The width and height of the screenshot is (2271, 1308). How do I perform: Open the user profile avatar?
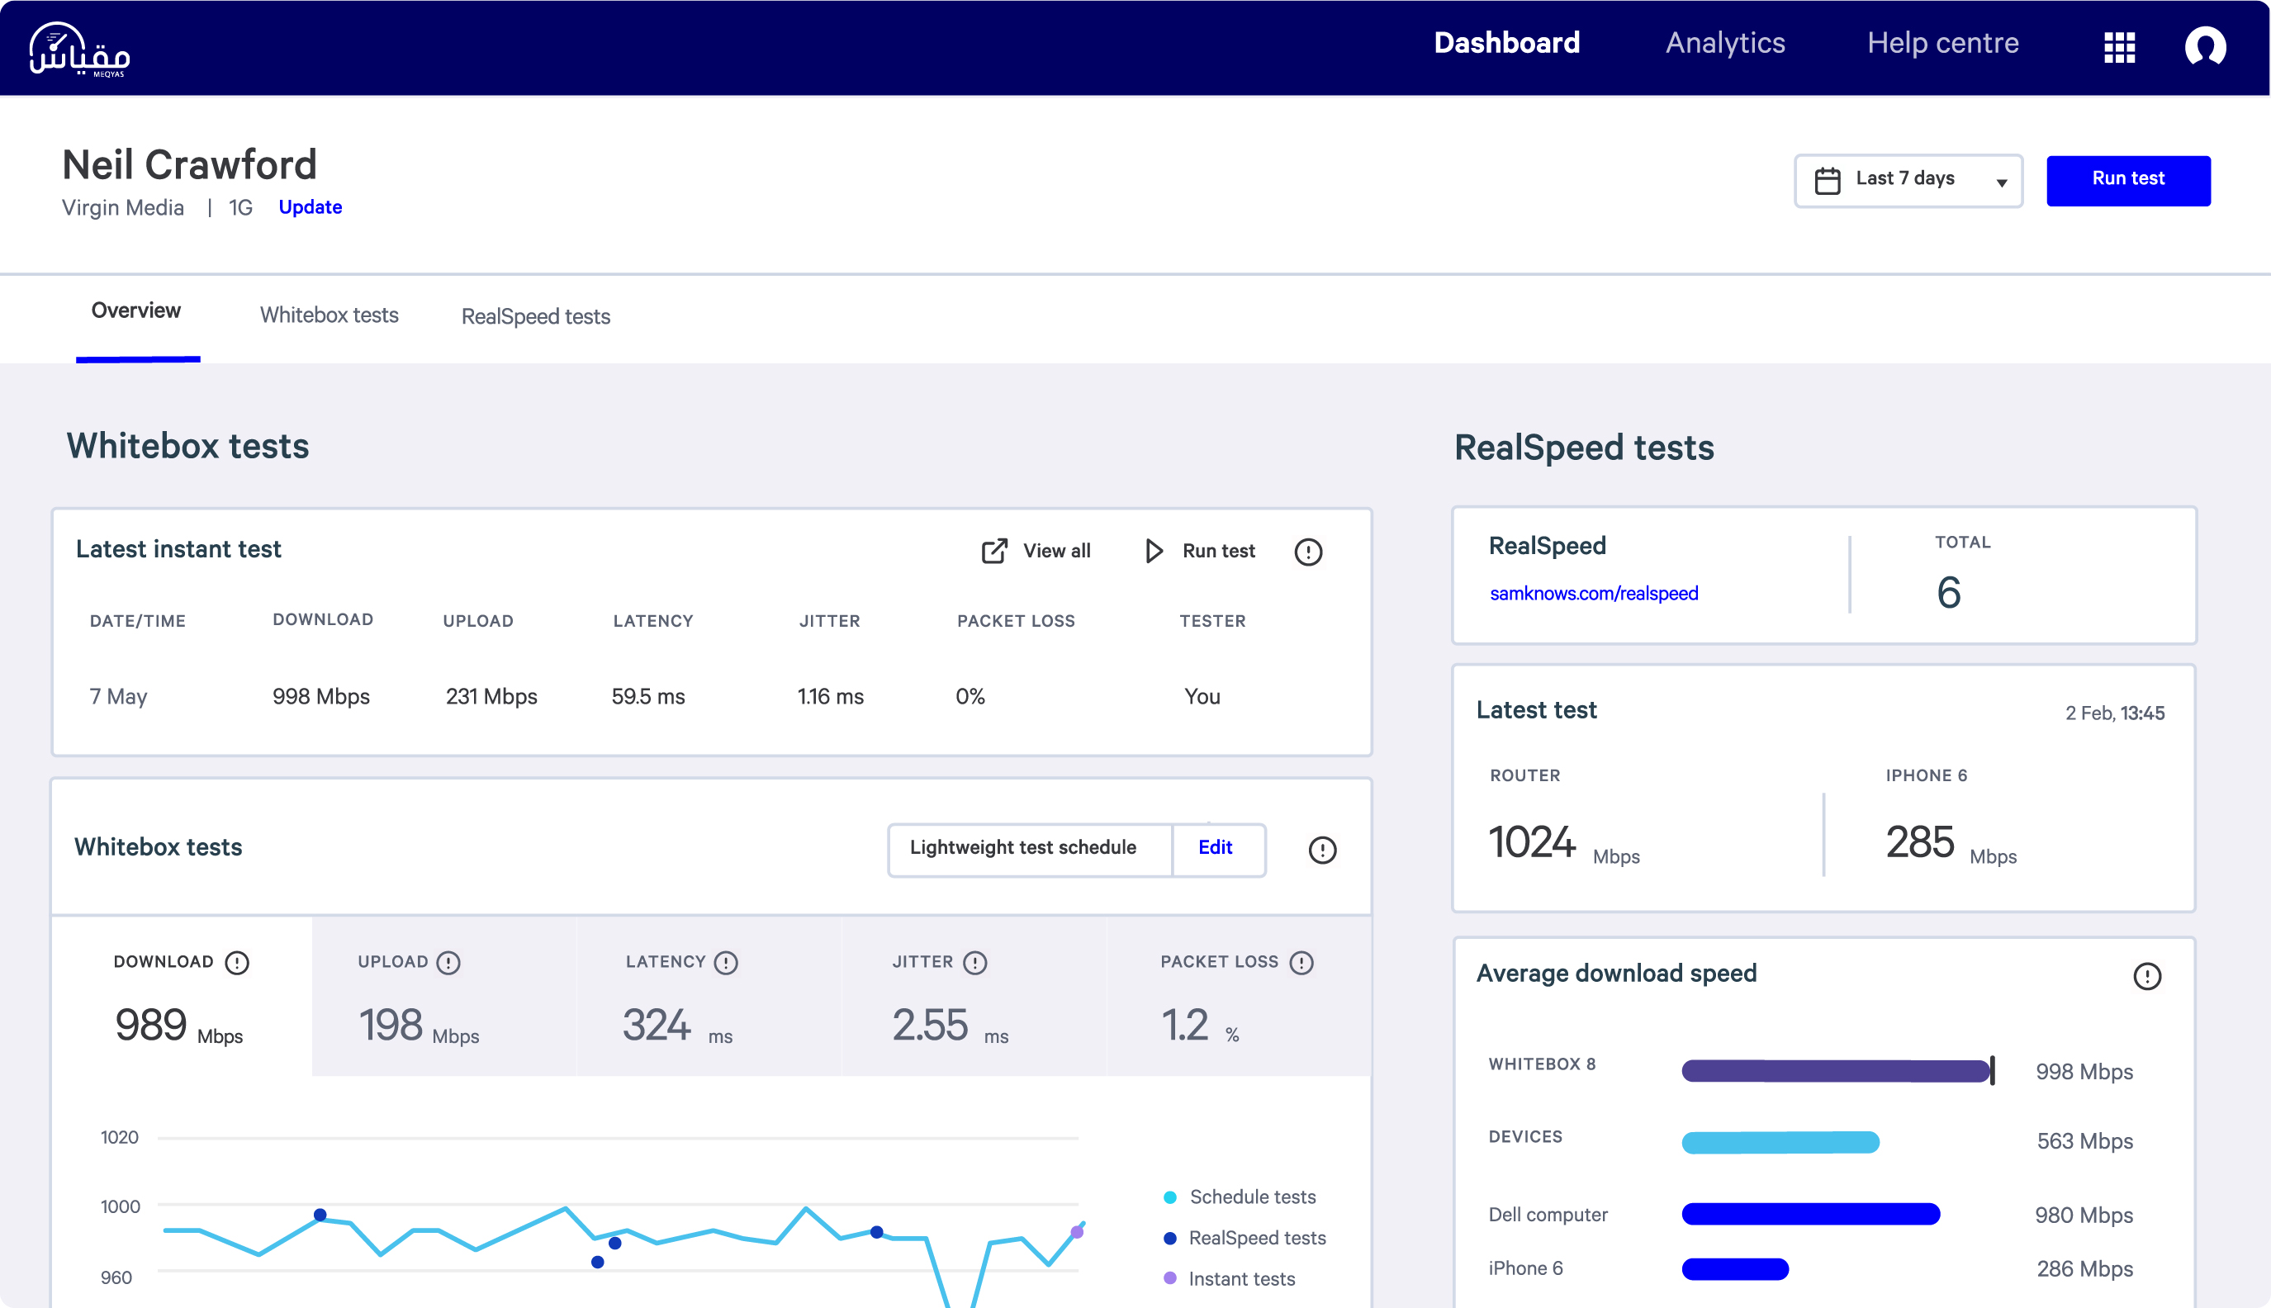tap(2205, 47)
